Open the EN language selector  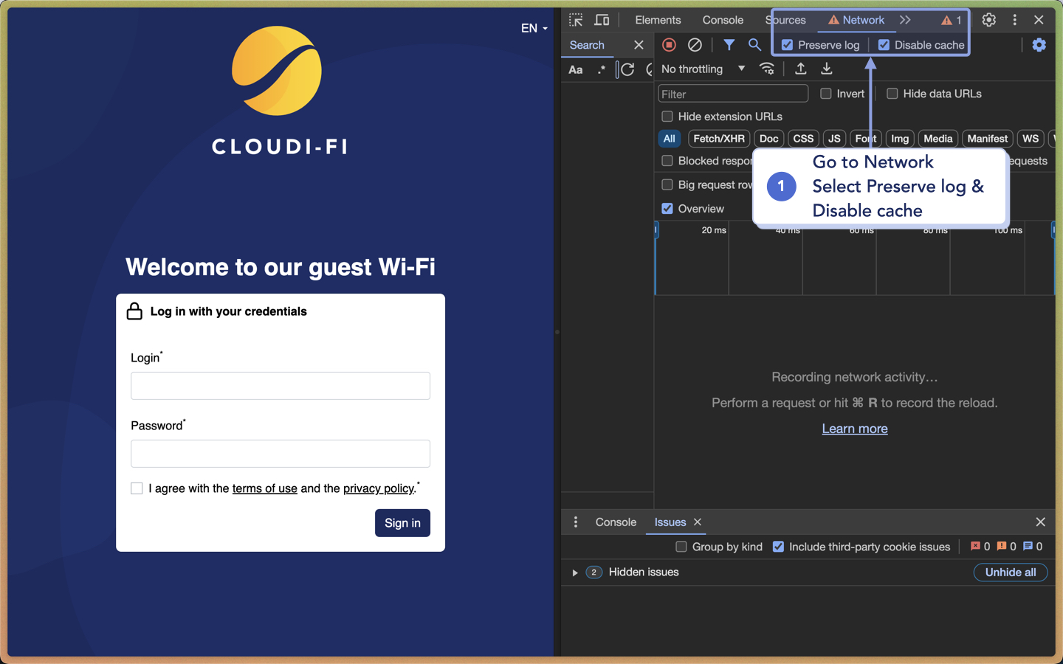pos(534,28)
